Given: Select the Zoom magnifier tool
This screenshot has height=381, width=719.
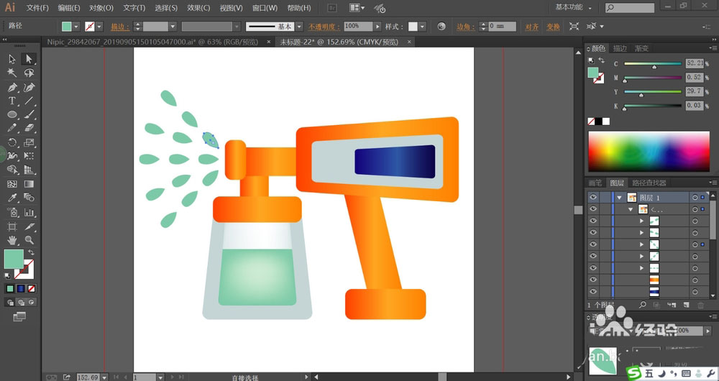Looking at the screenshot, I should click(29, 240).
